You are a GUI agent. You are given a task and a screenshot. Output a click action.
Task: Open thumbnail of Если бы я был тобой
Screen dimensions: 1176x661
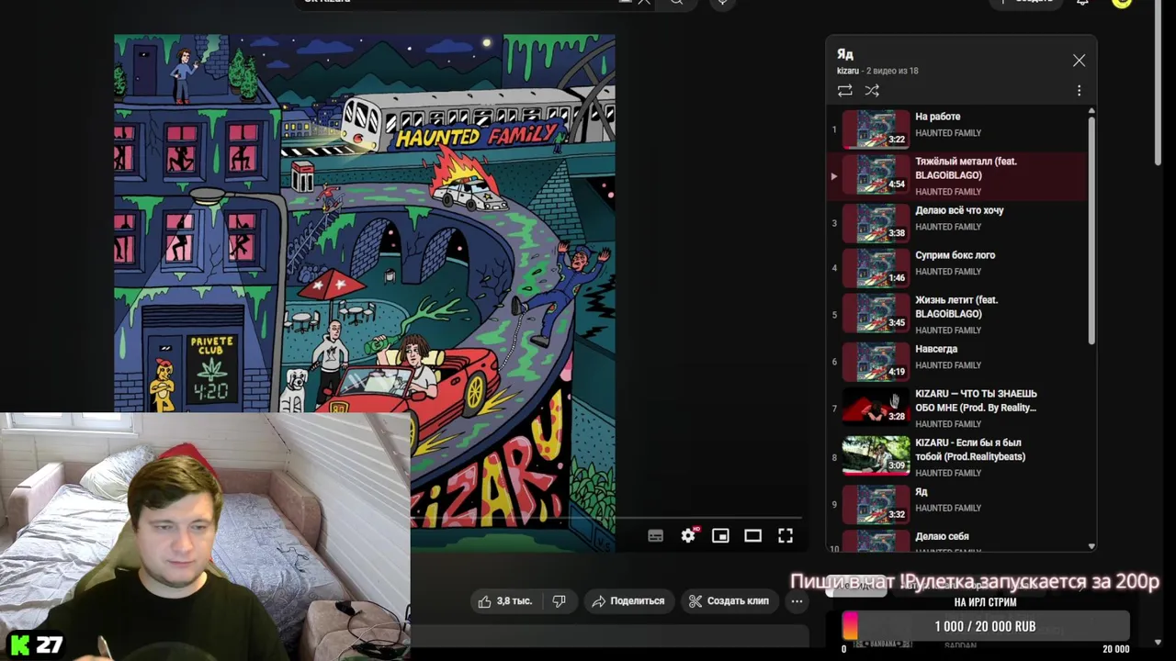876,456
